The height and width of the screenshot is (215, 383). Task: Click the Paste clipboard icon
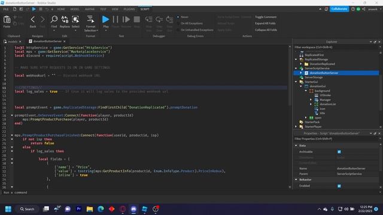pos(7,20)
